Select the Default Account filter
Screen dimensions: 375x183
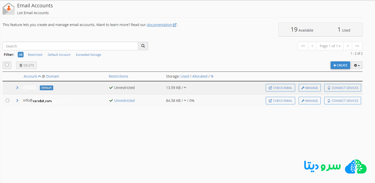pyautogui.click(x=59, y=55)
